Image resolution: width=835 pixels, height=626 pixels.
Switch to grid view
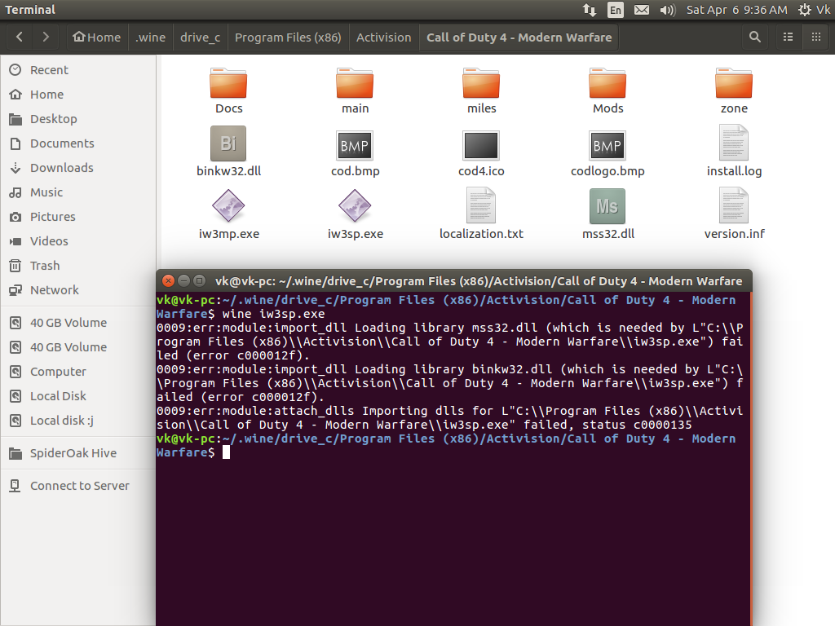815,37
